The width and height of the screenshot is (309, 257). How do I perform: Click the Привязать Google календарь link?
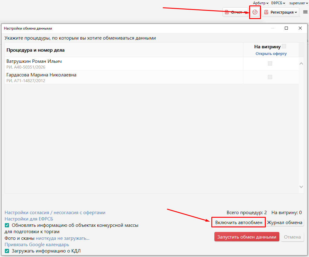pos(37,245)
